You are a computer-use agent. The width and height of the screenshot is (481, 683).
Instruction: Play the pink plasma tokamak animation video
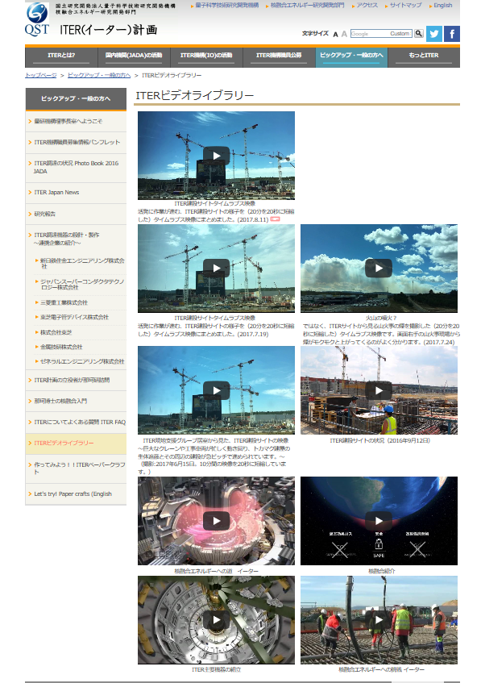click(217, 521)
